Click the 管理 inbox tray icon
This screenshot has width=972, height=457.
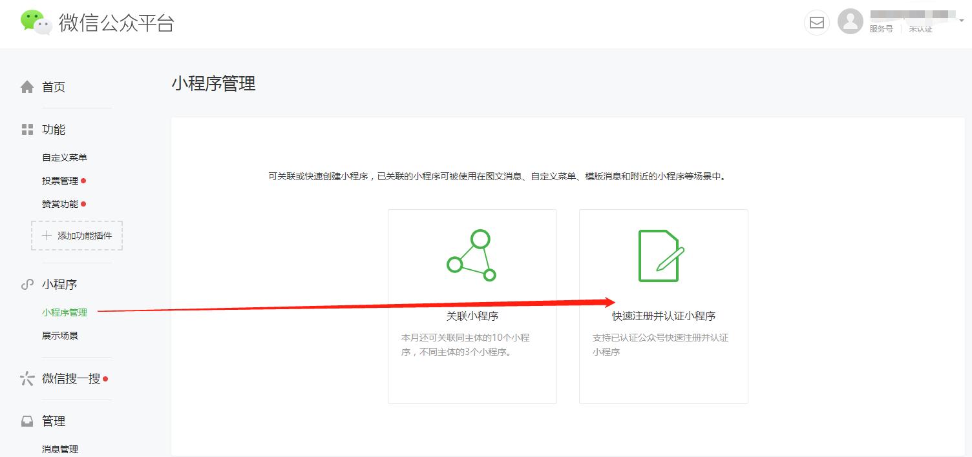click(x=27, y=421)
